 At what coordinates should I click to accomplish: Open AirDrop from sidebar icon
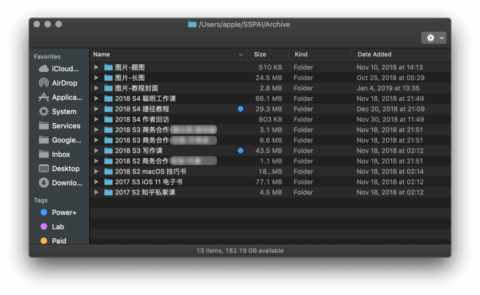(x=44, y=83)
